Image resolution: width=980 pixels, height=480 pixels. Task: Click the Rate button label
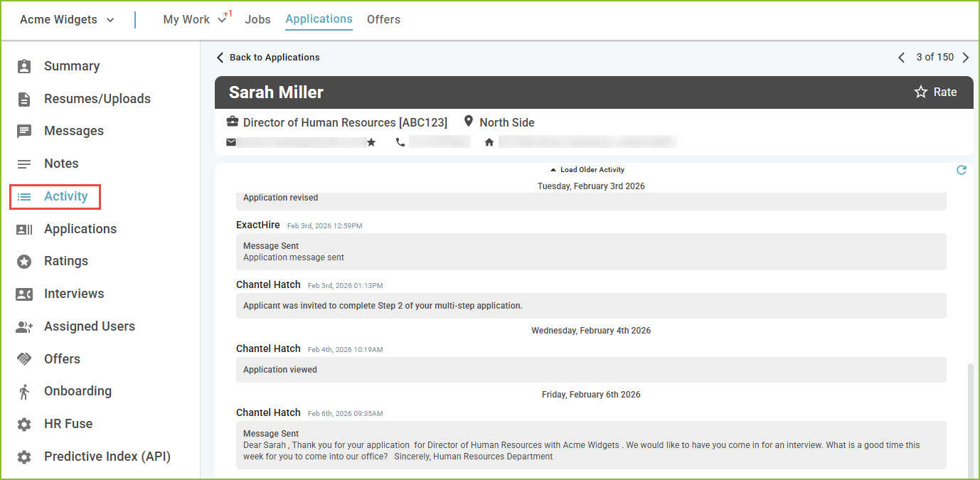(x=945, y=92)
